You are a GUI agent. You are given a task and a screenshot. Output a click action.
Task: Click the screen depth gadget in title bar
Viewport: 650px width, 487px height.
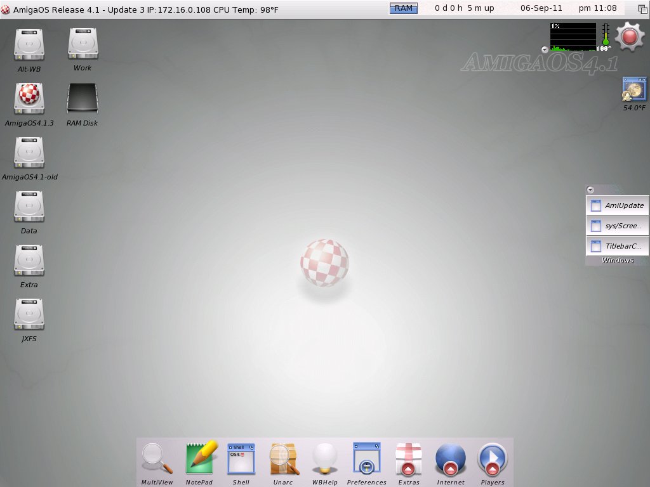tap(643, 9)
